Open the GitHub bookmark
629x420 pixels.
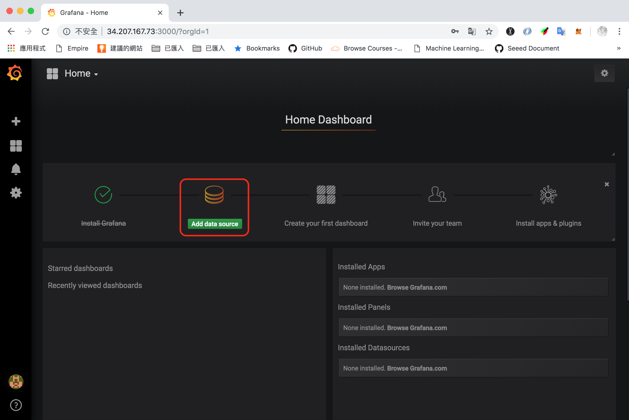click(x=305, y=48)
